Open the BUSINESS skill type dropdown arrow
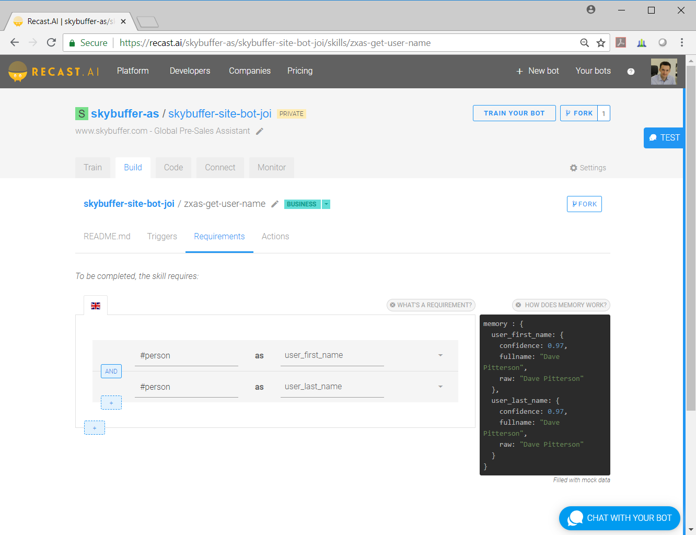The image size is (696, 535). point(326,204)
